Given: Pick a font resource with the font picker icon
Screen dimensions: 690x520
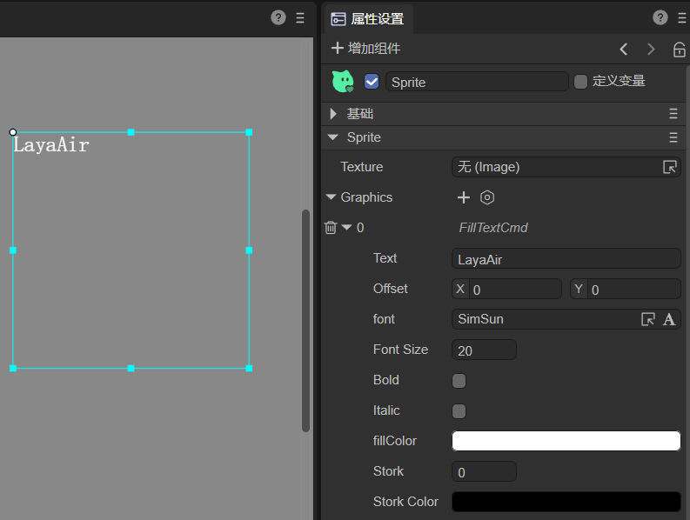Looking at the screenshot, I should pos(648,319).
